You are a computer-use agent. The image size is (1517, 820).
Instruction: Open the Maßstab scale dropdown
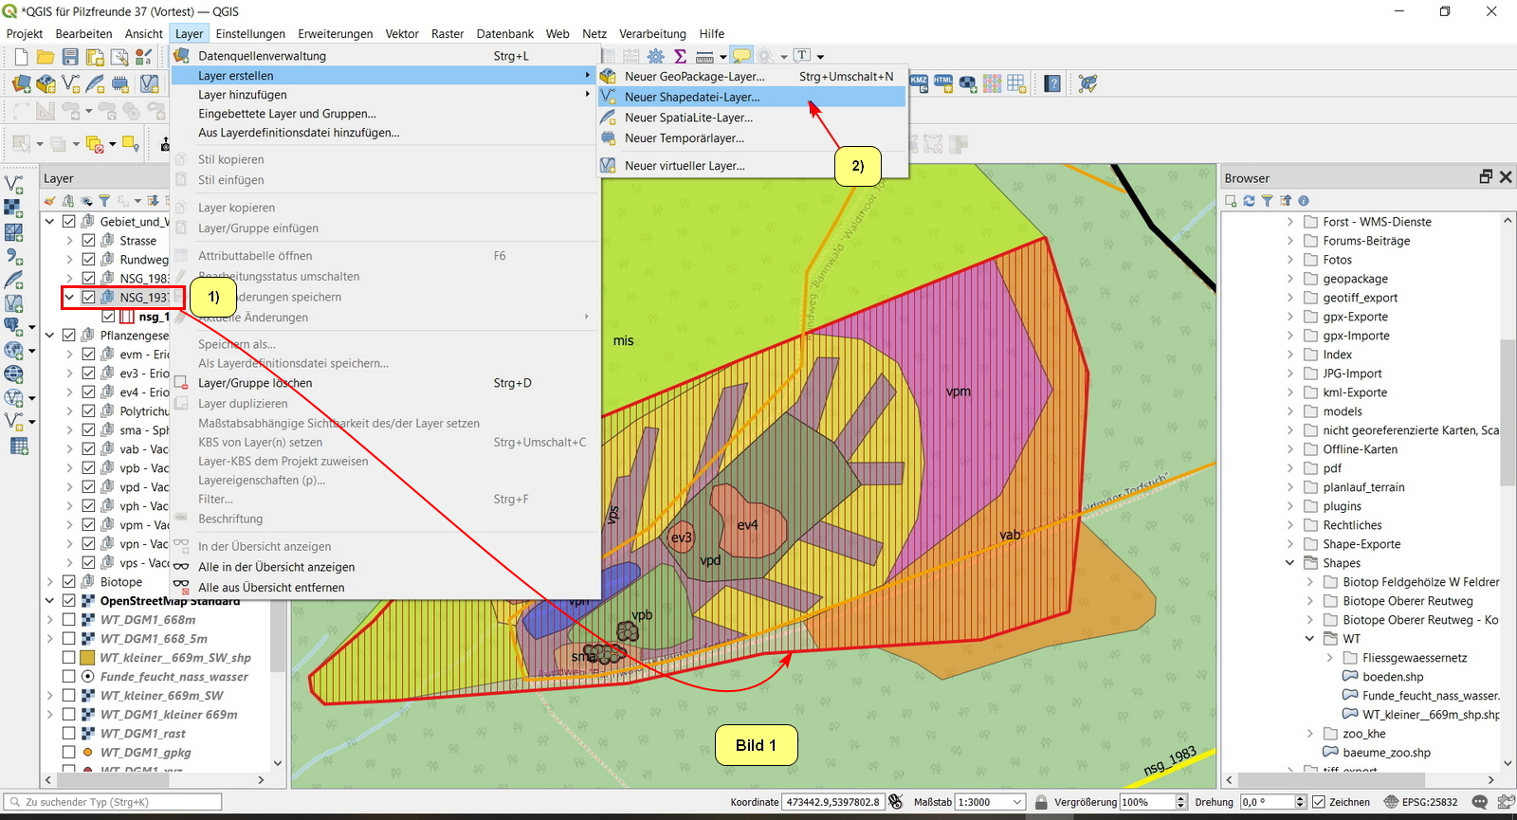[x=1017, y=802]
